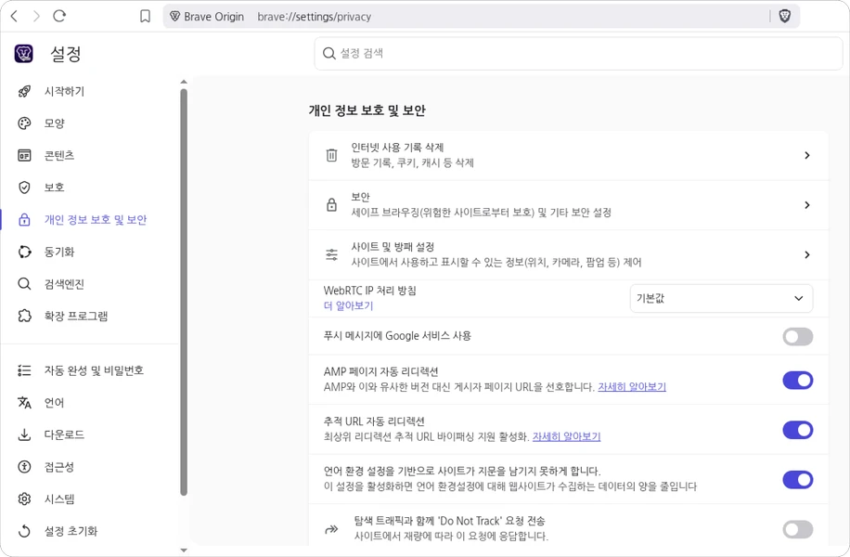850x557 pixels.
Task: Click the bookmark icon in toolbar
Action: pos(145,16)
